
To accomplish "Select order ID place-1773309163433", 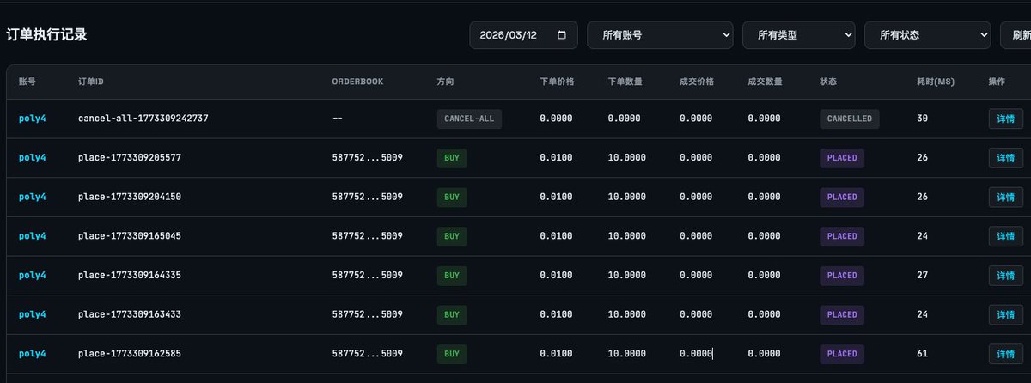I will [130, 314].
